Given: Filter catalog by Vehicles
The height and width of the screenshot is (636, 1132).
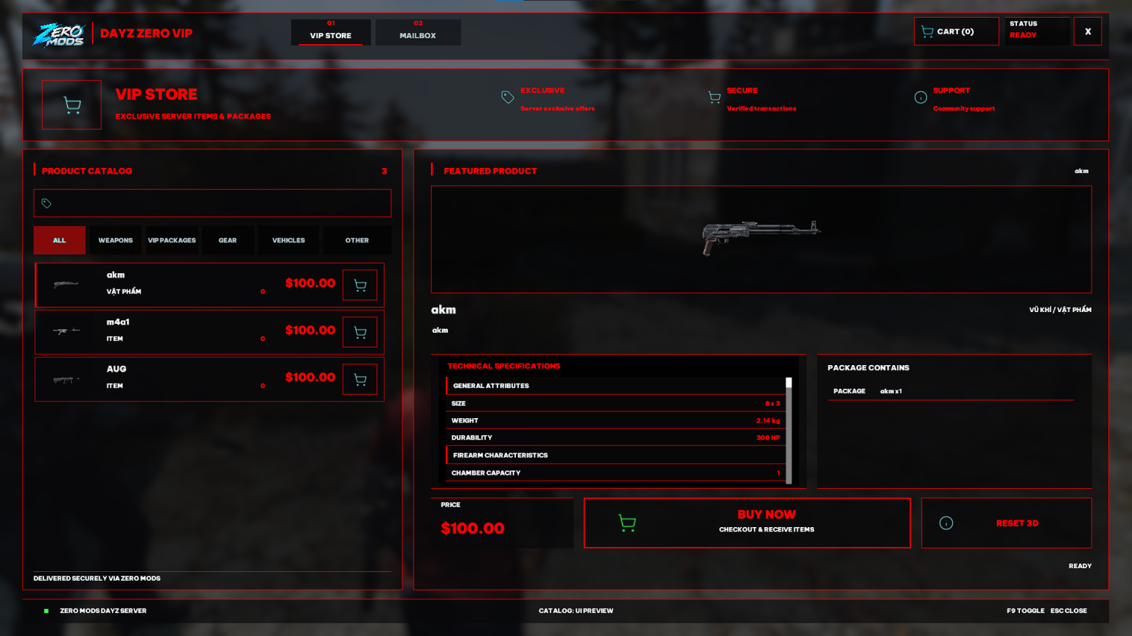Looking at the screenshot, I should click(x=288, y=241).
